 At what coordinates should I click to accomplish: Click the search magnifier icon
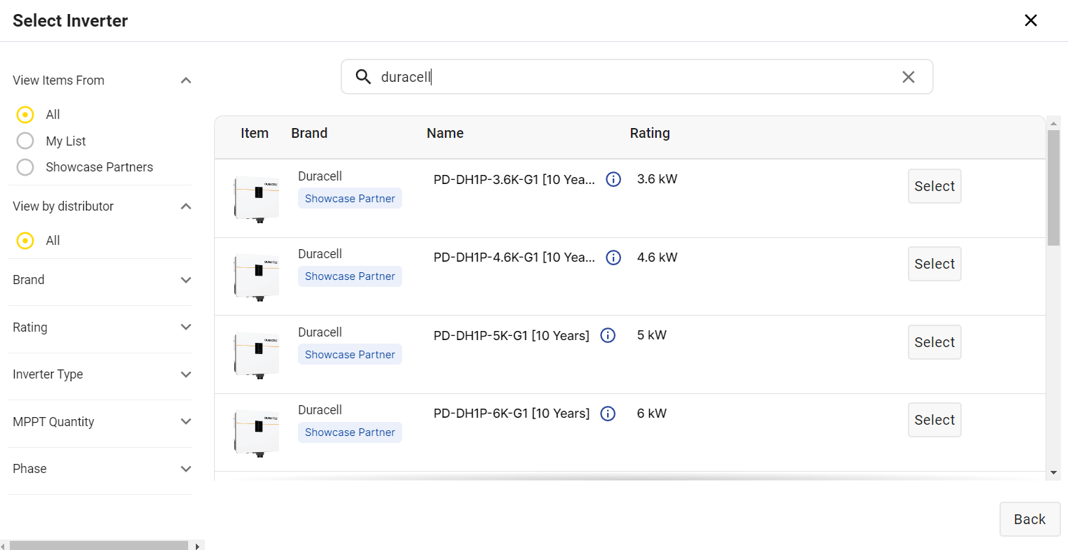pyautogui.click(x=363, y=77)
